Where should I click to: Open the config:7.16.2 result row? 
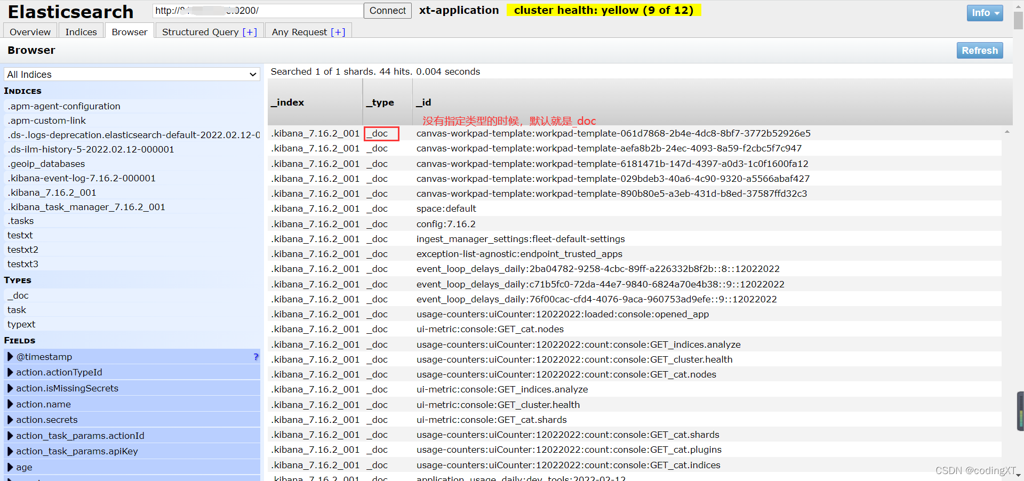tap(635, 224)
